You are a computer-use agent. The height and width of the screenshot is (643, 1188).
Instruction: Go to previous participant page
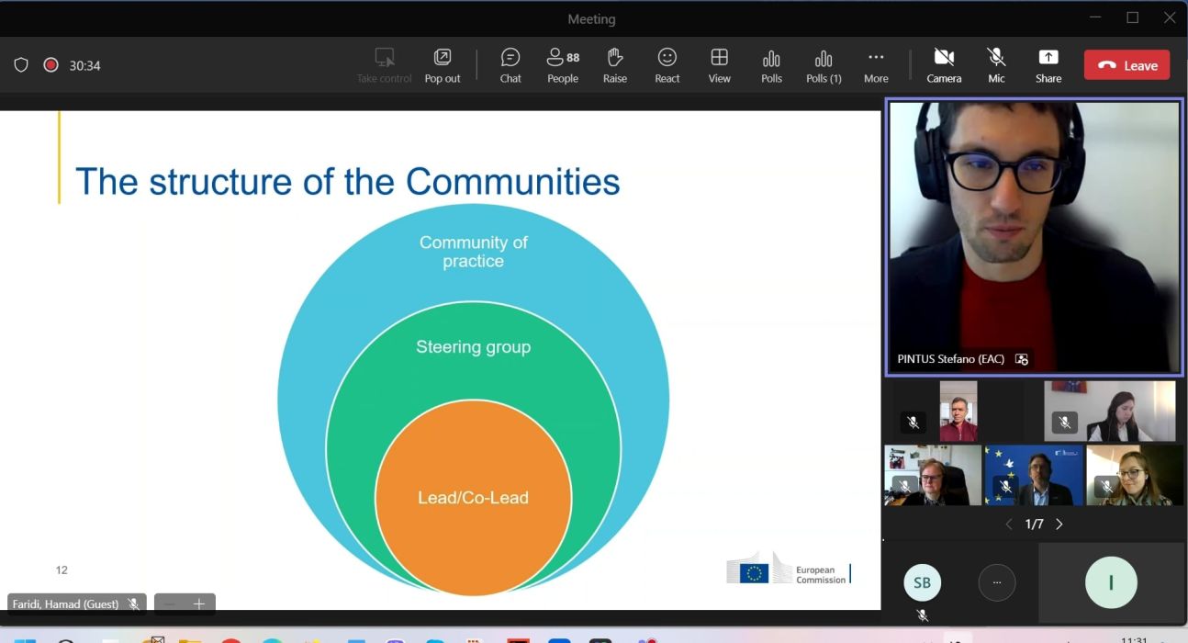(x=1009, y=525)
